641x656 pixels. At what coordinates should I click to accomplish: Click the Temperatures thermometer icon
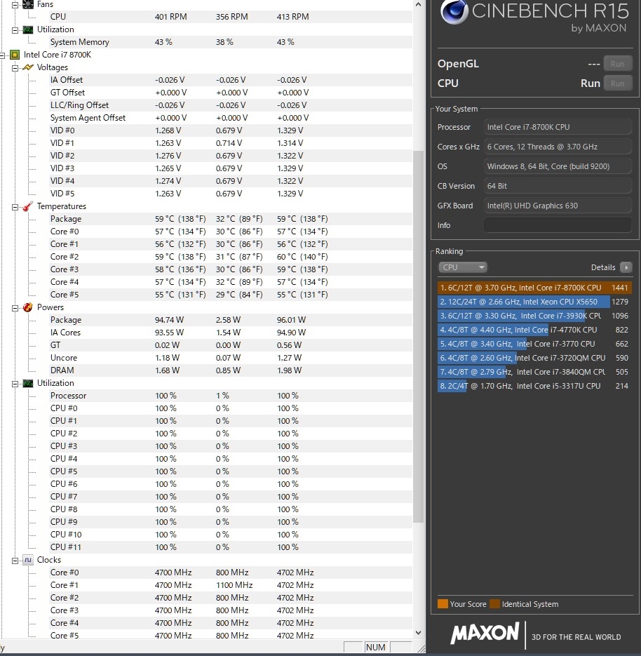(x=27, y=206)
